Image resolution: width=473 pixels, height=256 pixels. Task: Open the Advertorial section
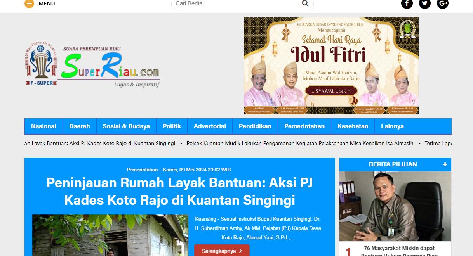coord(210,126)
